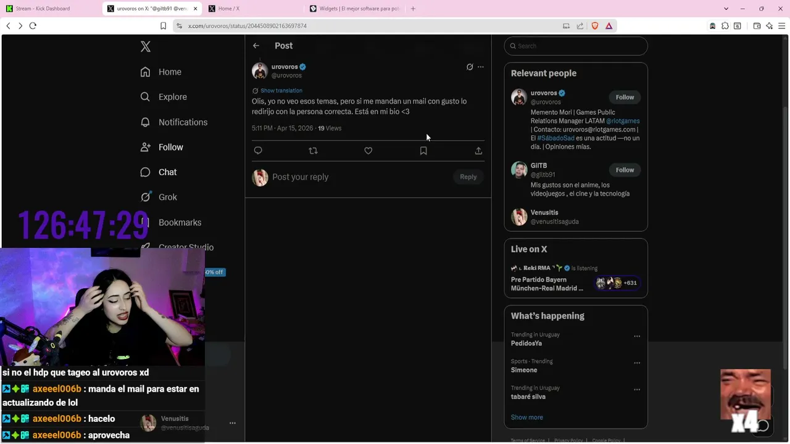This screenshot has width=790, height=444.
Task: Open urovoros avatar on the post
Action: point(260,71)
